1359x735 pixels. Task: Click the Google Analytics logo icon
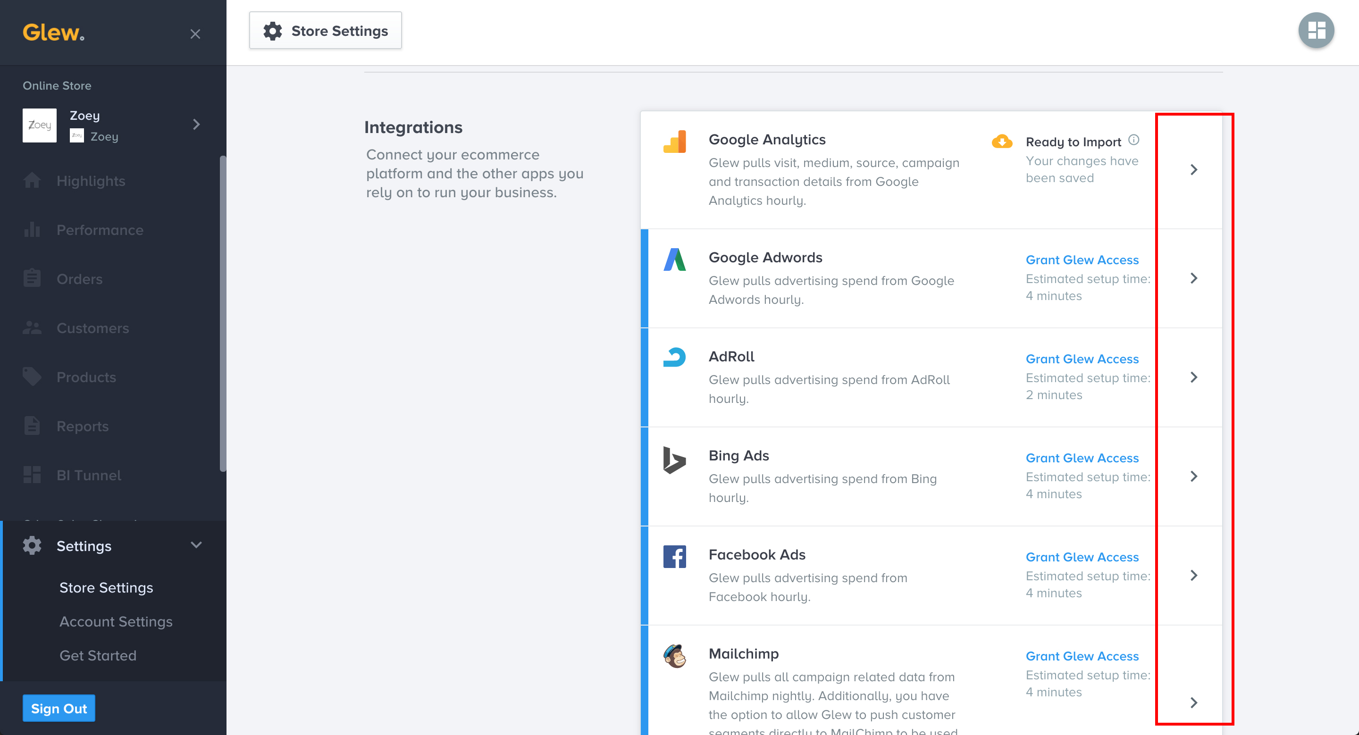click(674, 142)
